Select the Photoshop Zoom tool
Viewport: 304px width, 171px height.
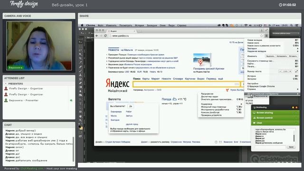coord(80,120)
